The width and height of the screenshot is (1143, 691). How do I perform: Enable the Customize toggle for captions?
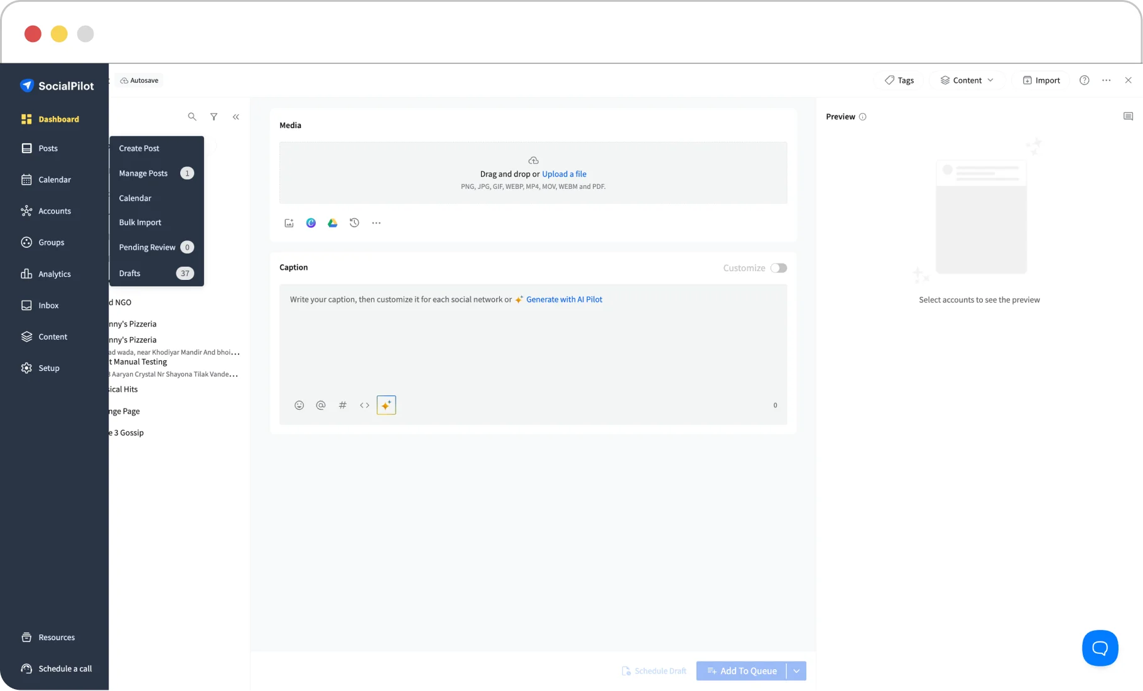(x=779, y=268)
